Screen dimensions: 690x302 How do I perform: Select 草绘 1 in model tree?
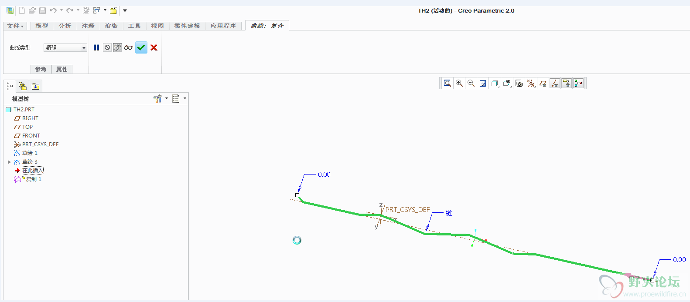26,153
